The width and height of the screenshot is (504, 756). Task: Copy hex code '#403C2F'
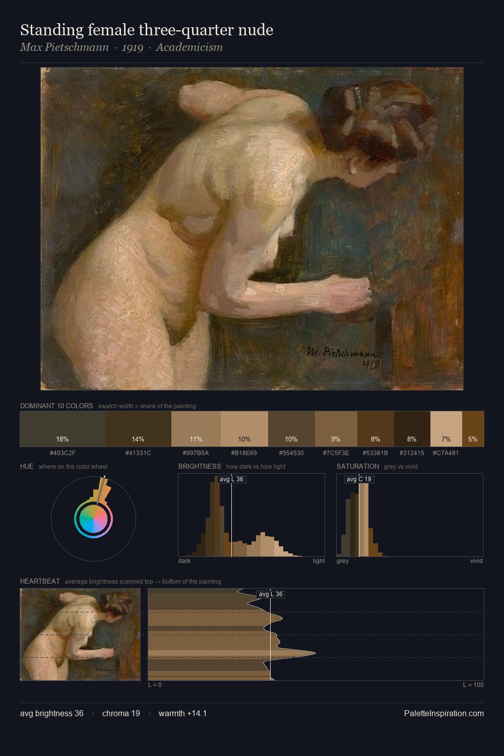(x=62, y=453)
